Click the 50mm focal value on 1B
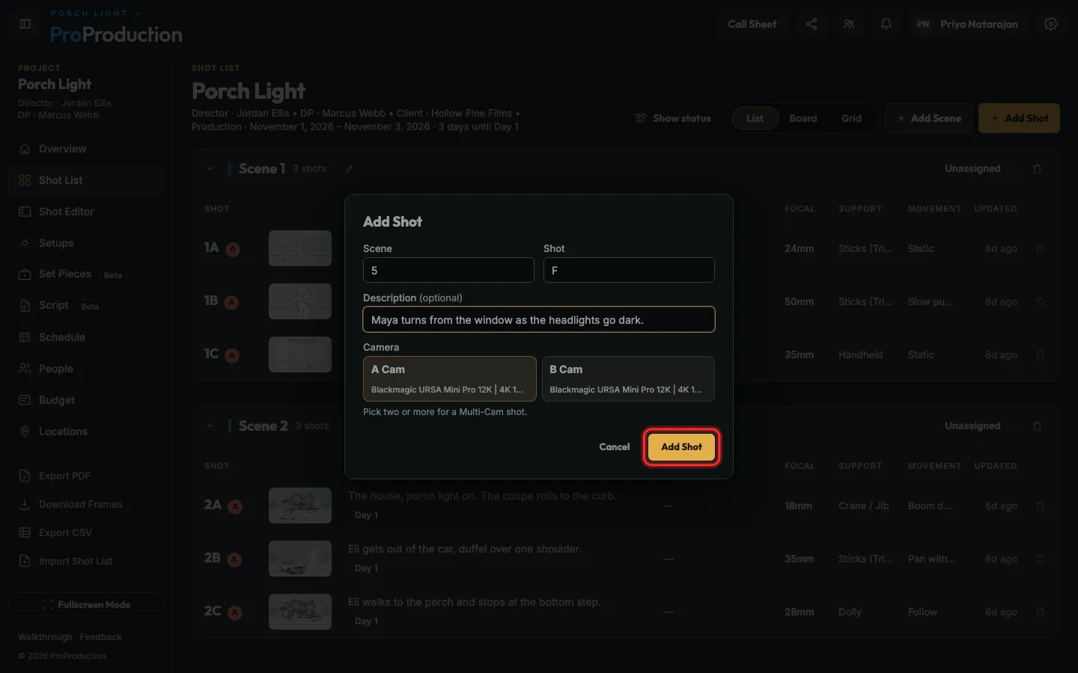Screen dimensions: 1078x673 pyautogui.click(x=799, y=301)
